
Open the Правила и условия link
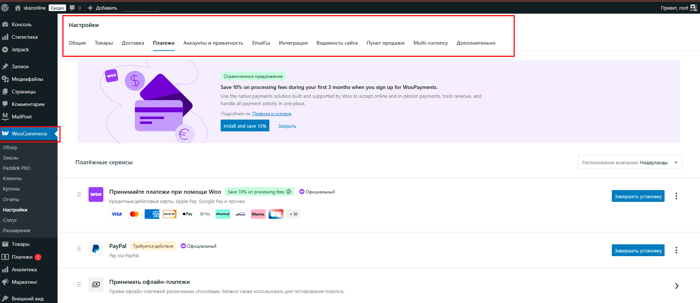pyautogui.click(x=272, y=114)
